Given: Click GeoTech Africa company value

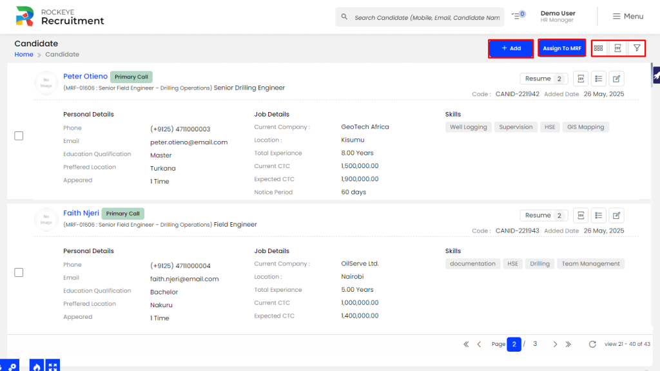Looking at the screenshot, I should pos(365,127).
